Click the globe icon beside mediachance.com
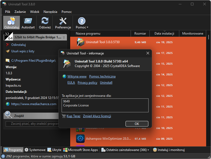Image resolution: width=211 pixels, height=159 pixels. [8, 104]
